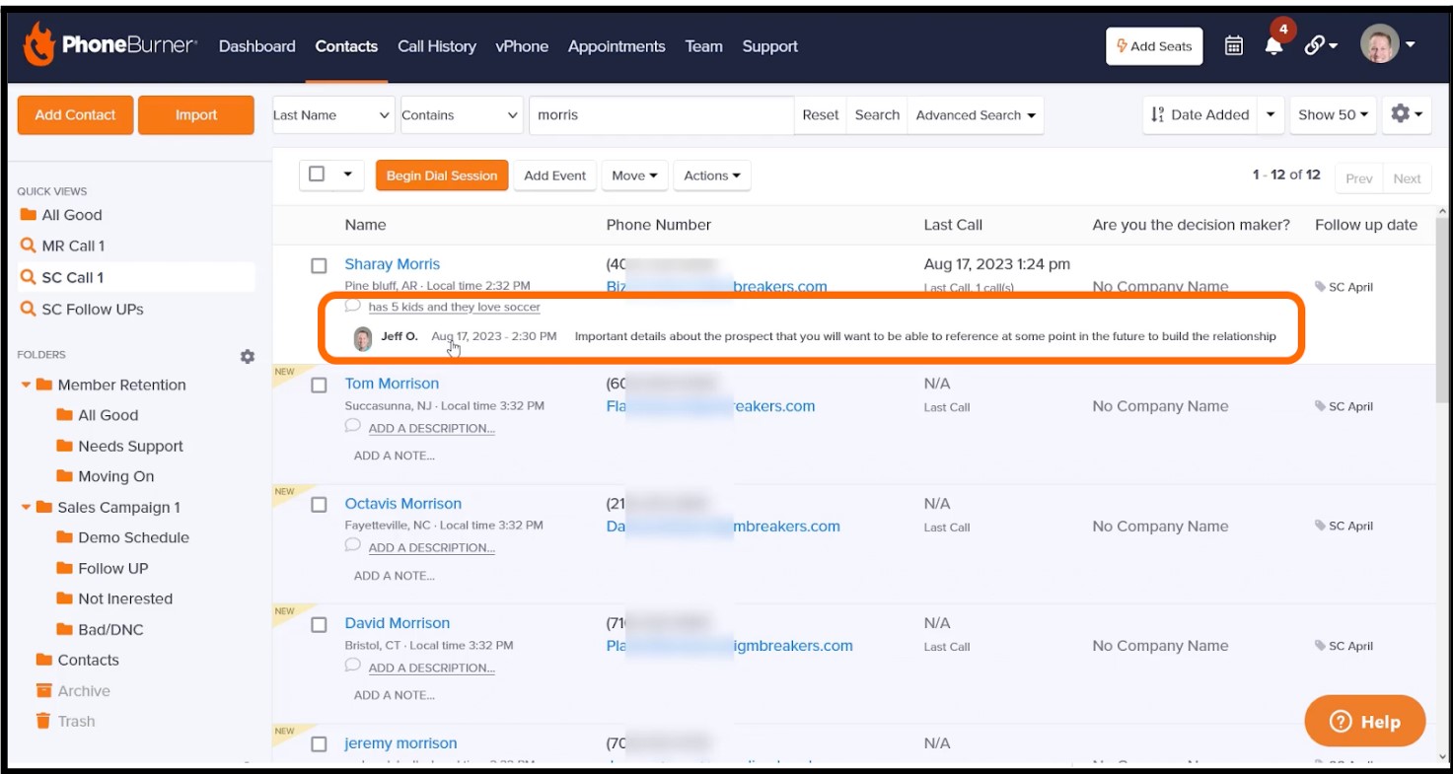Open the link integrations icon menu
Screen dimensions: 1453x774
tap(1321, 45)
